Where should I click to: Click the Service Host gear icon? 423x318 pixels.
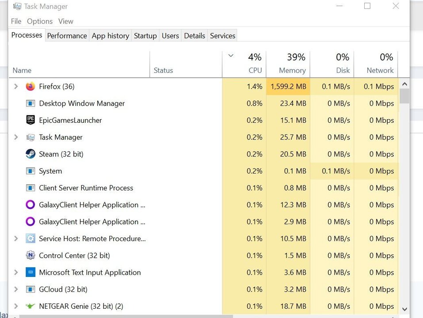coord(30,238)
